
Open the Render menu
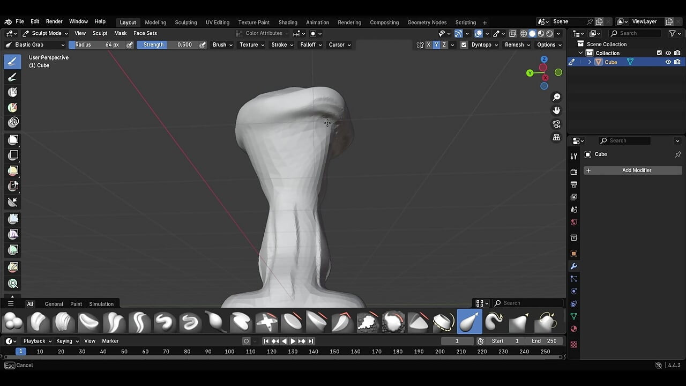point(54,21)
